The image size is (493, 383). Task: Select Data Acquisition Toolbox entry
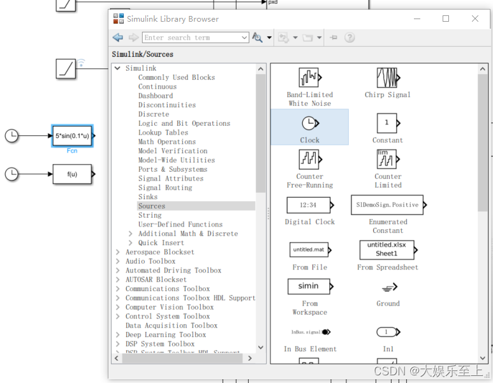click(x=172, y=326)
